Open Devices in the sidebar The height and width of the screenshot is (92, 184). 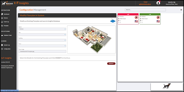coord(6,18)
